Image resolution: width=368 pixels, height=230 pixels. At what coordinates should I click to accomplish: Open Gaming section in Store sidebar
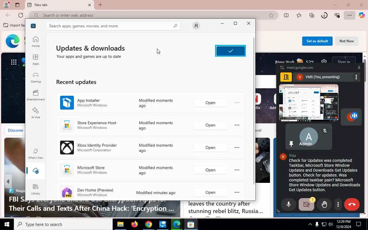tap(36, 77)
